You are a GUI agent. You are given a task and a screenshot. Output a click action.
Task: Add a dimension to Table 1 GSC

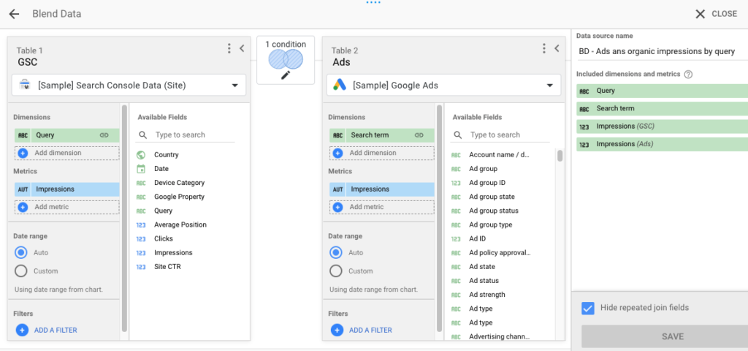point(66,153)
